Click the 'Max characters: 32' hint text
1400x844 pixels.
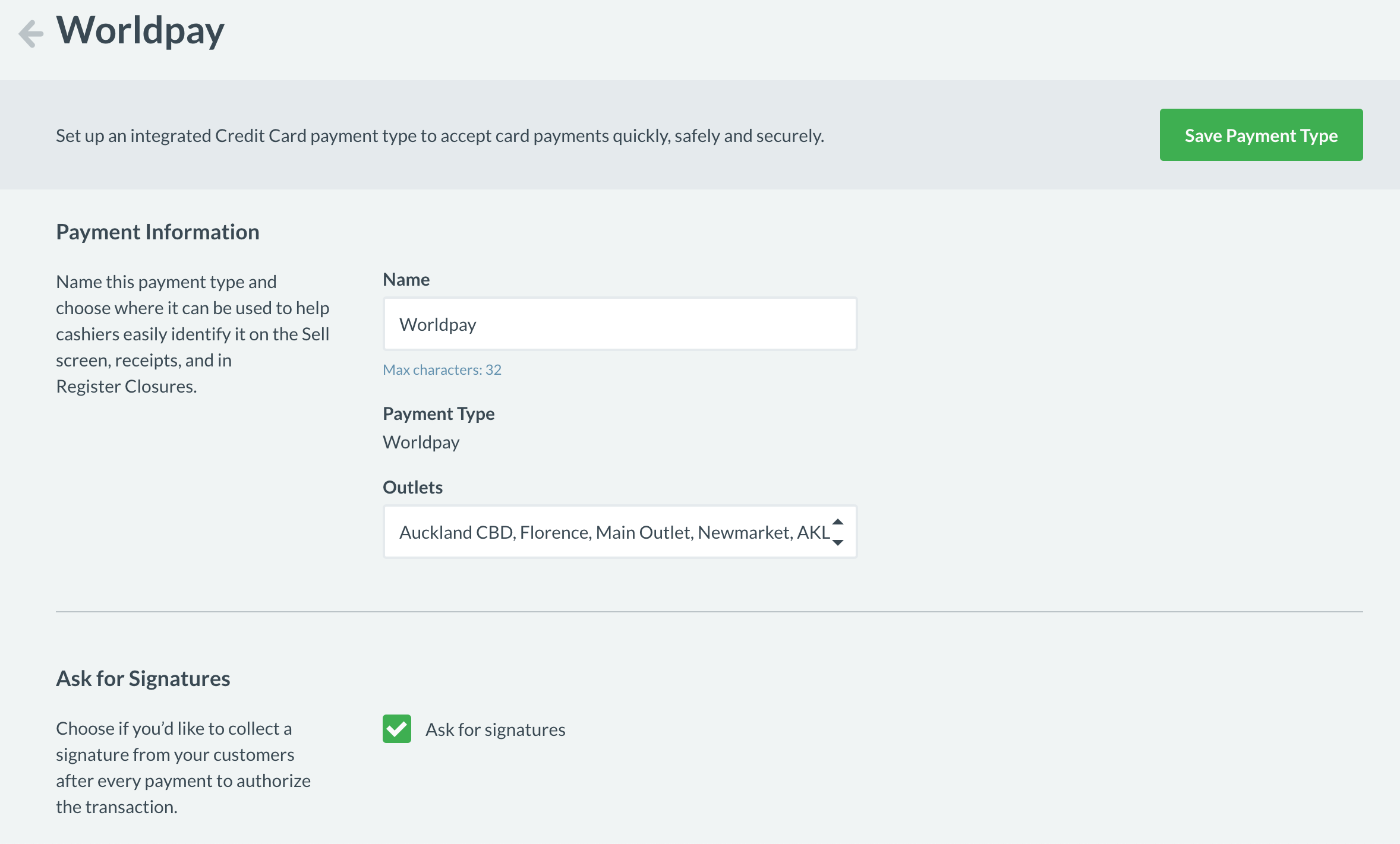click(x=442, y=369)
